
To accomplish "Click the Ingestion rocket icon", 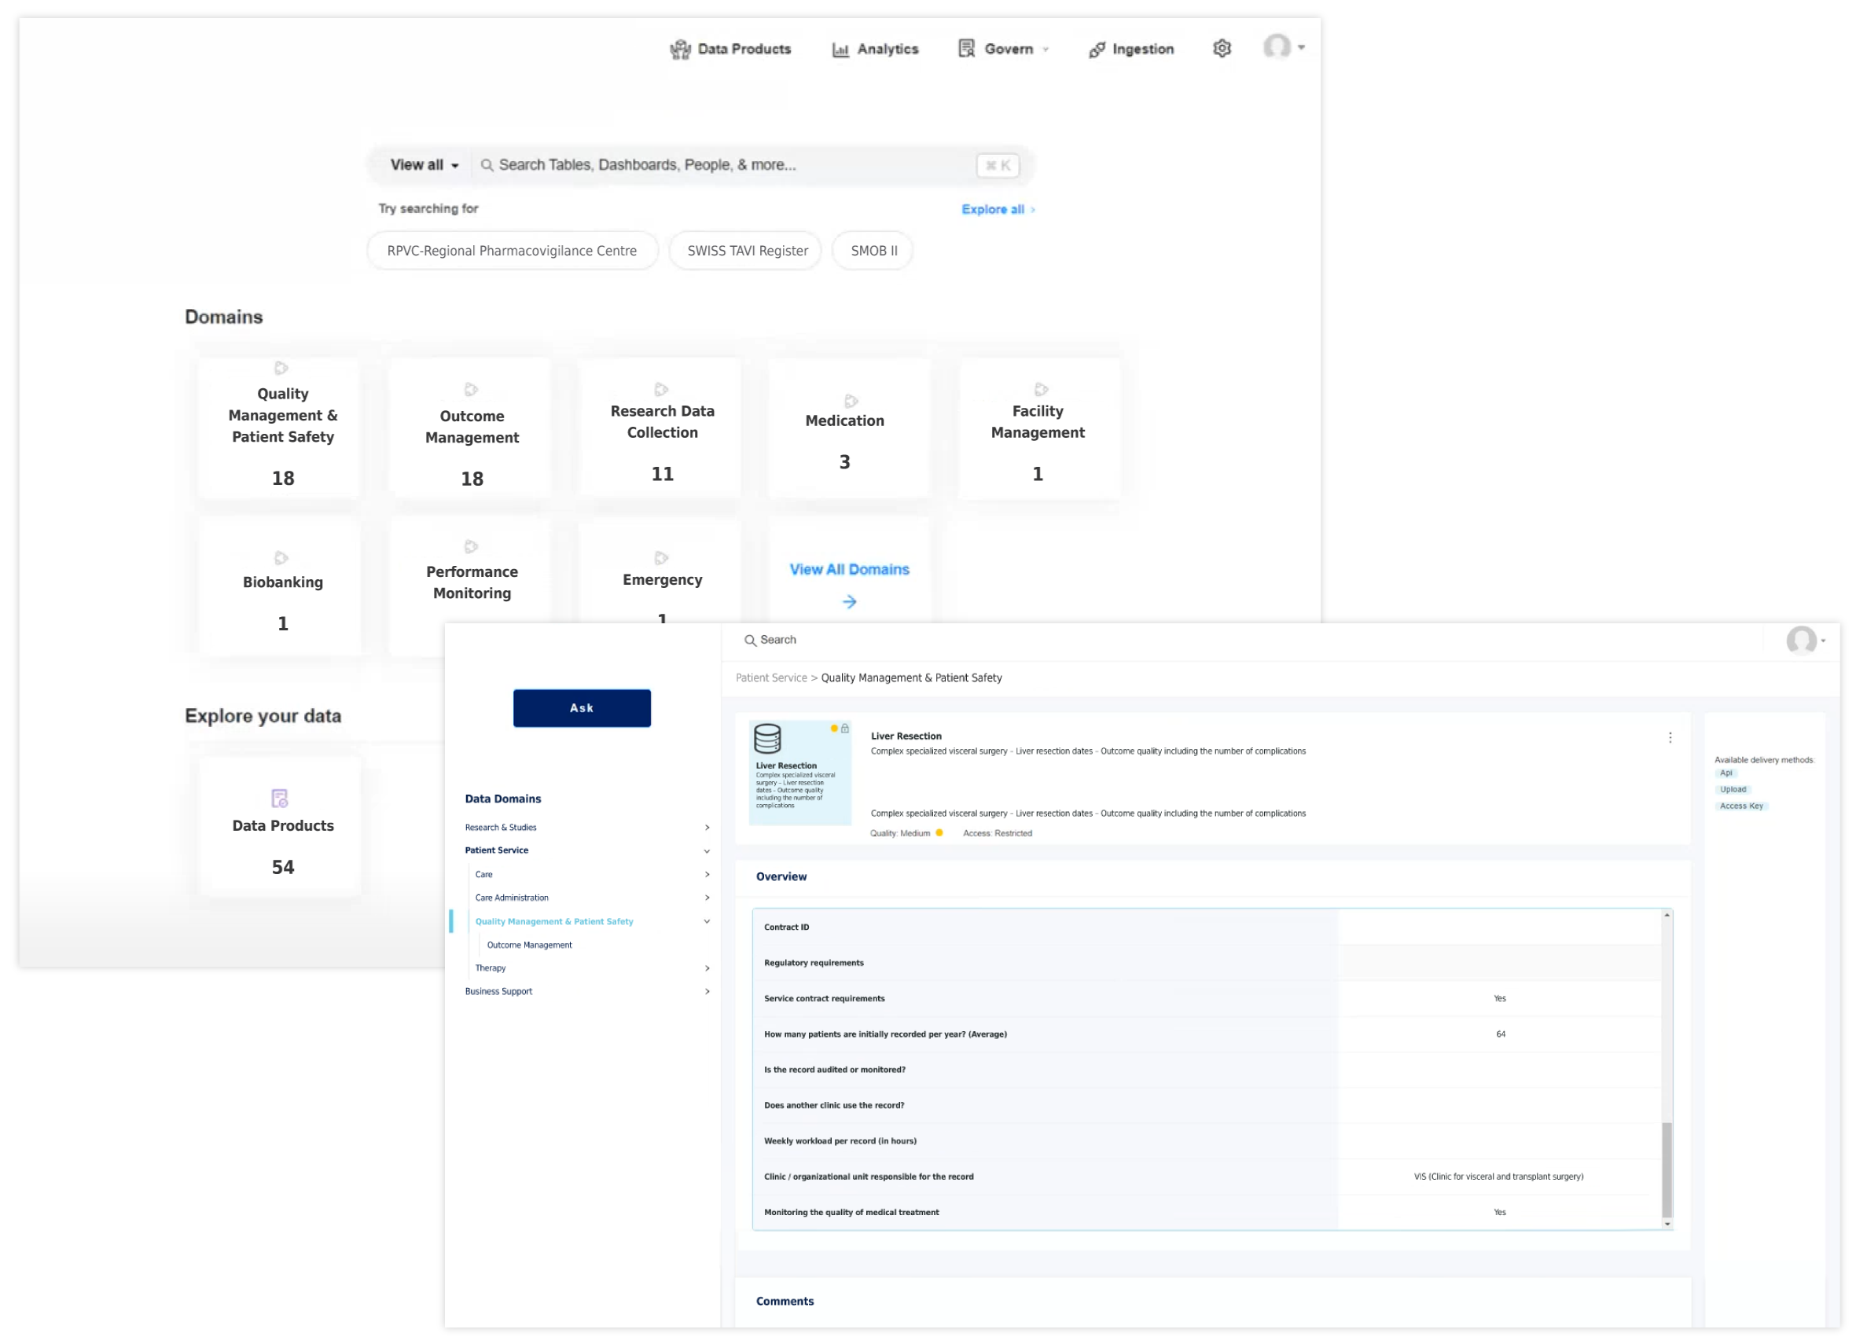I will point(1097,50).
